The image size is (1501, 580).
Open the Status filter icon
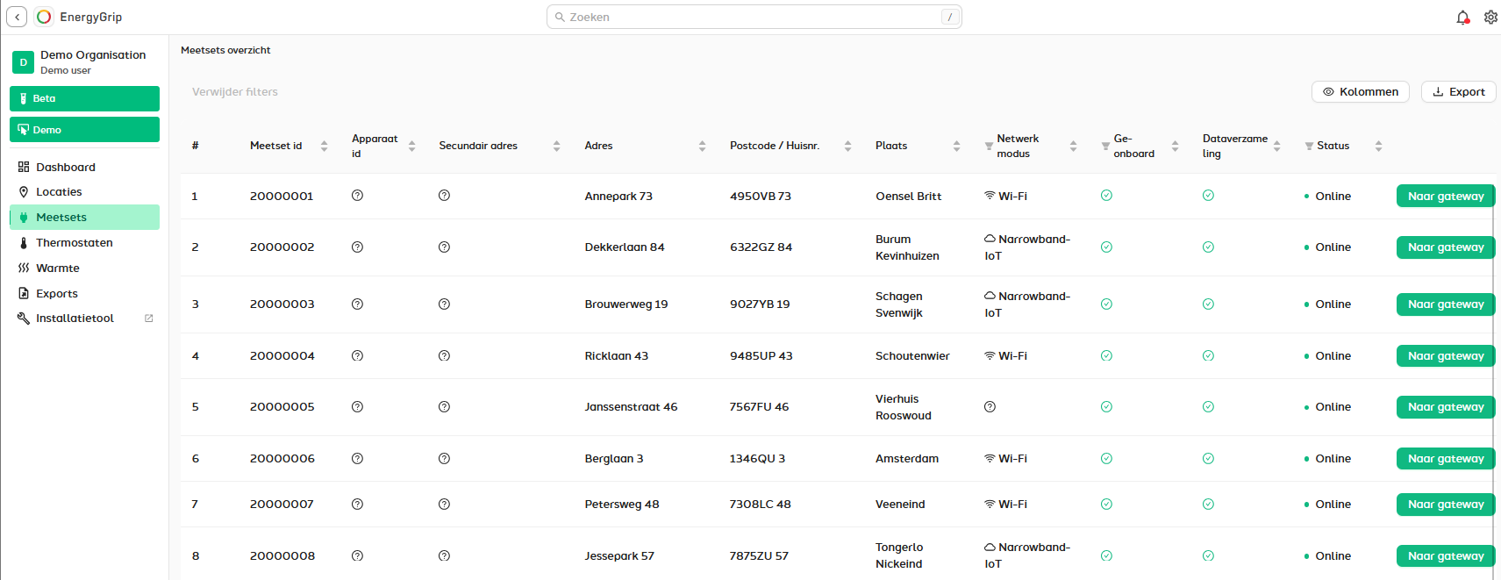[x=1309, y=147]
